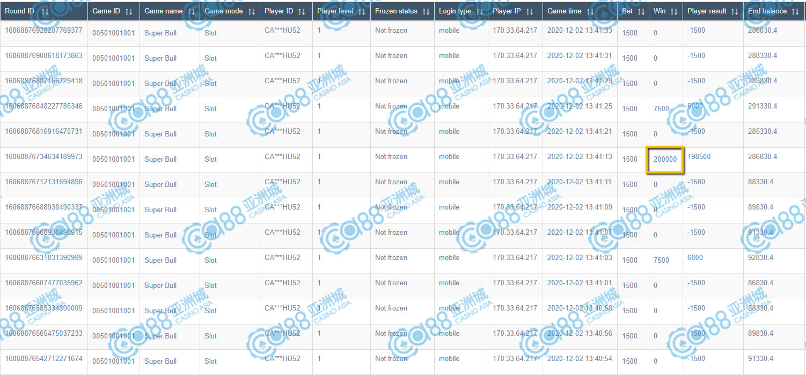Viewport: 806px width, 375px height.
Task: Sort the table by Game ID arrows
Action: coord(128,11)
